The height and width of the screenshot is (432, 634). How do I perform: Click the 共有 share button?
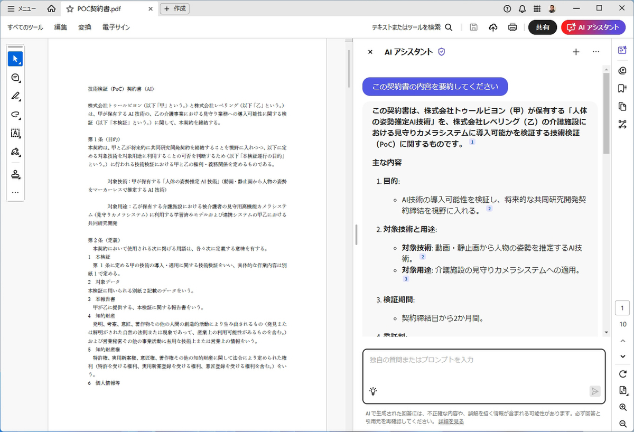[542, 27]
